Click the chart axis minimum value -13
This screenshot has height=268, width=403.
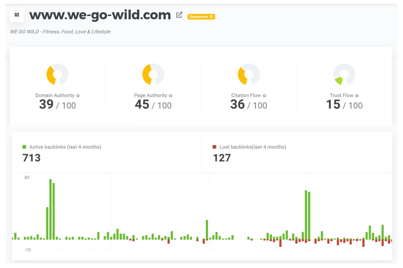[x=28, y=250]
